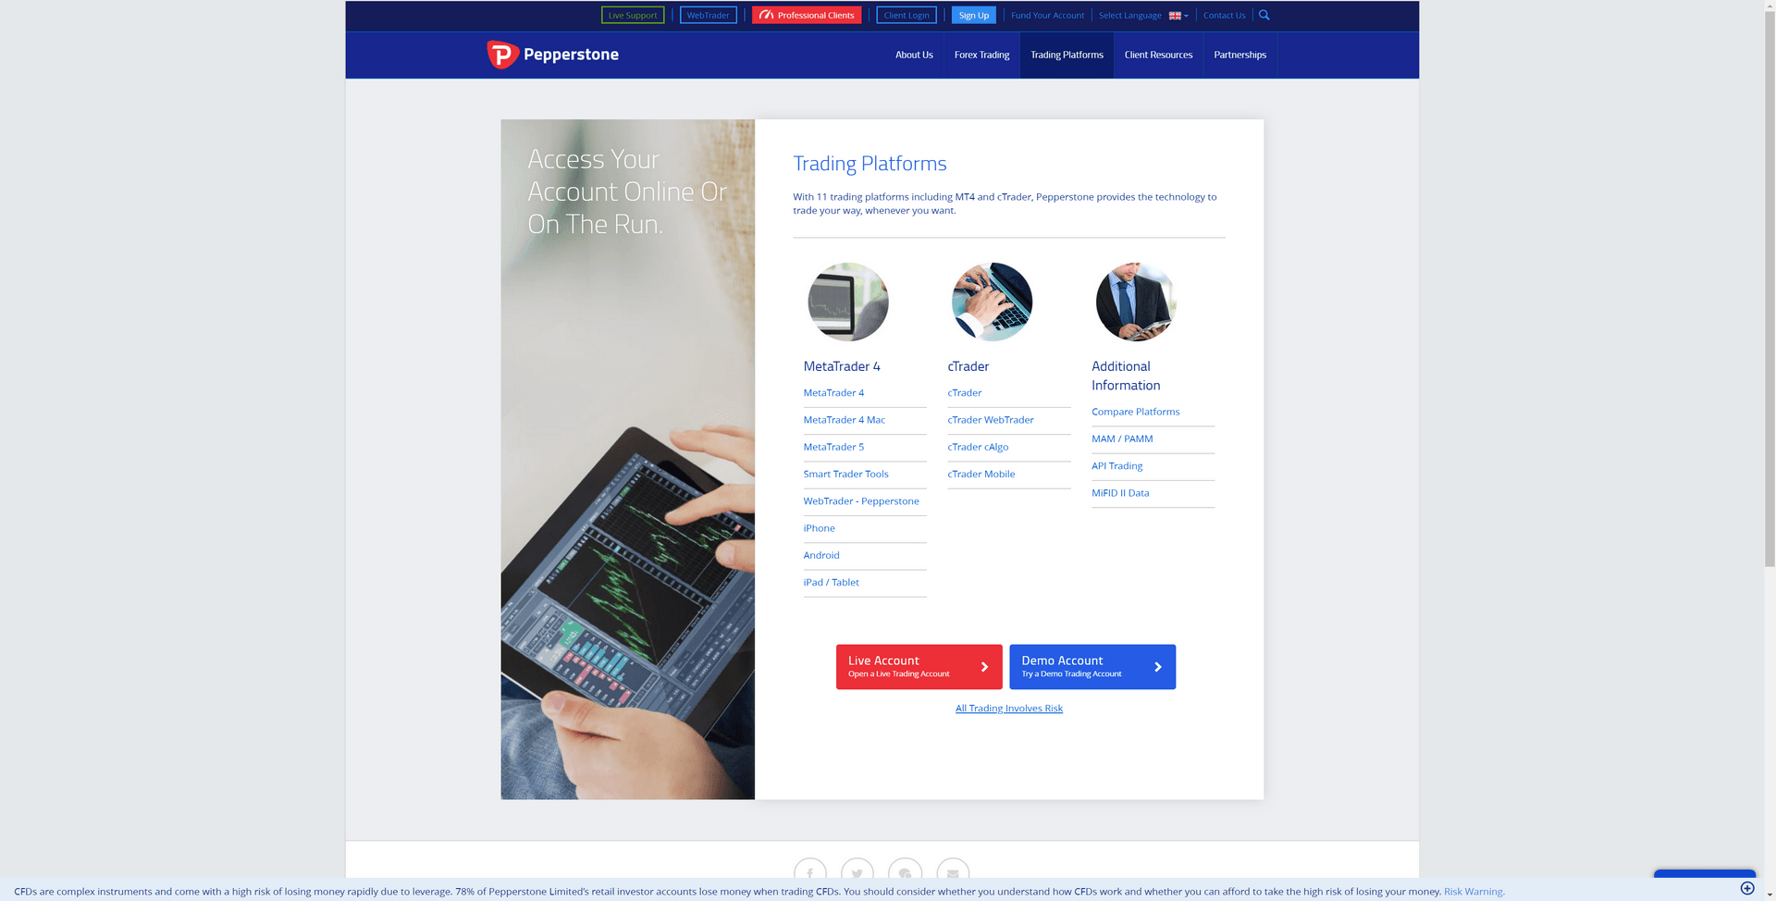1776x901 pixels.
Task: Open the Compare Platforms link
Action: (1135, 412)
